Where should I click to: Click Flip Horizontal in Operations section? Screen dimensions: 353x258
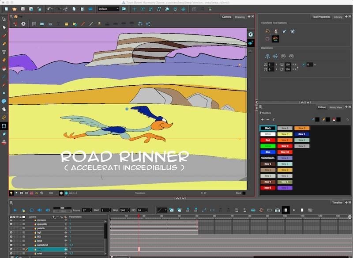tap(267, 57)
